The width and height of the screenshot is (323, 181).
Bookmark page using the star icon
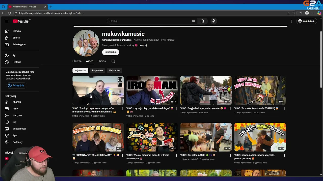(x=293, y=13)
